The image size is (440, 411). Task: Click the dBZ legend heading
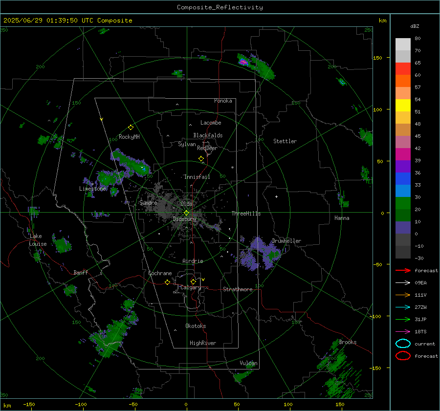415,26
